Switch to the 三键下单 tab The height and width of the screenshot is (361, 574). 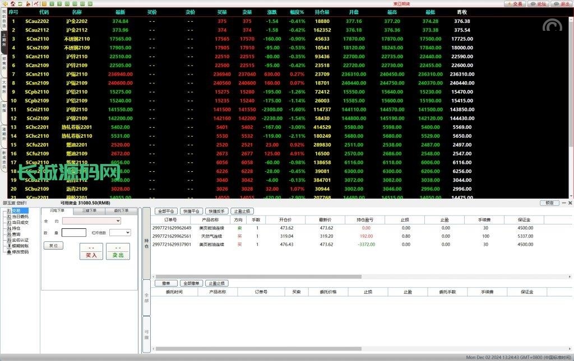(x=89, y=211)
